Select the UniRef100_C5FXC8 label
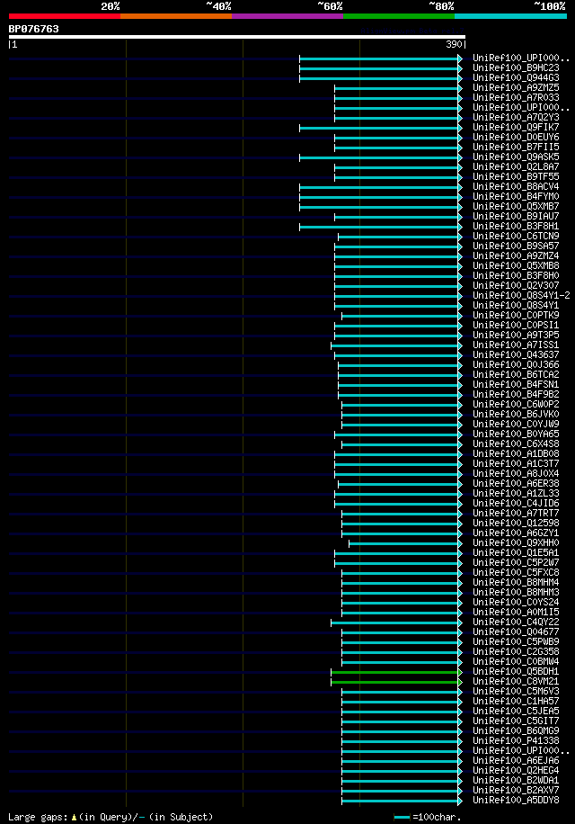575x824 pixels. 516,573
